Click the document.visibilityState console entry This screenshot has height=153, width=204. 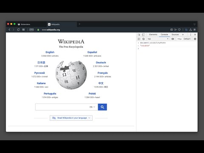[x=153, y=42]
